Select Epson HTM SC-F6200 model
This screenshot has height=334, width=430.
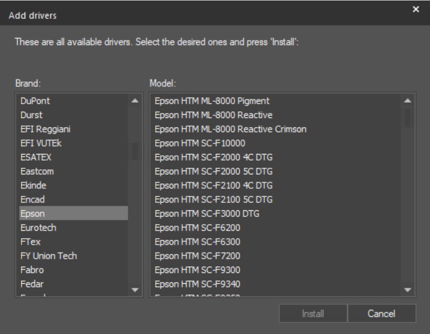click(x=277, y=227)
